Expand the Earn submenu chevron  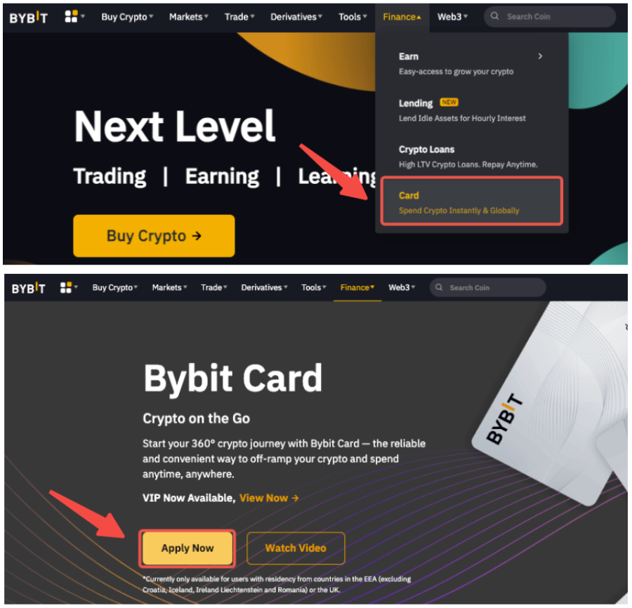click(540, 56)
